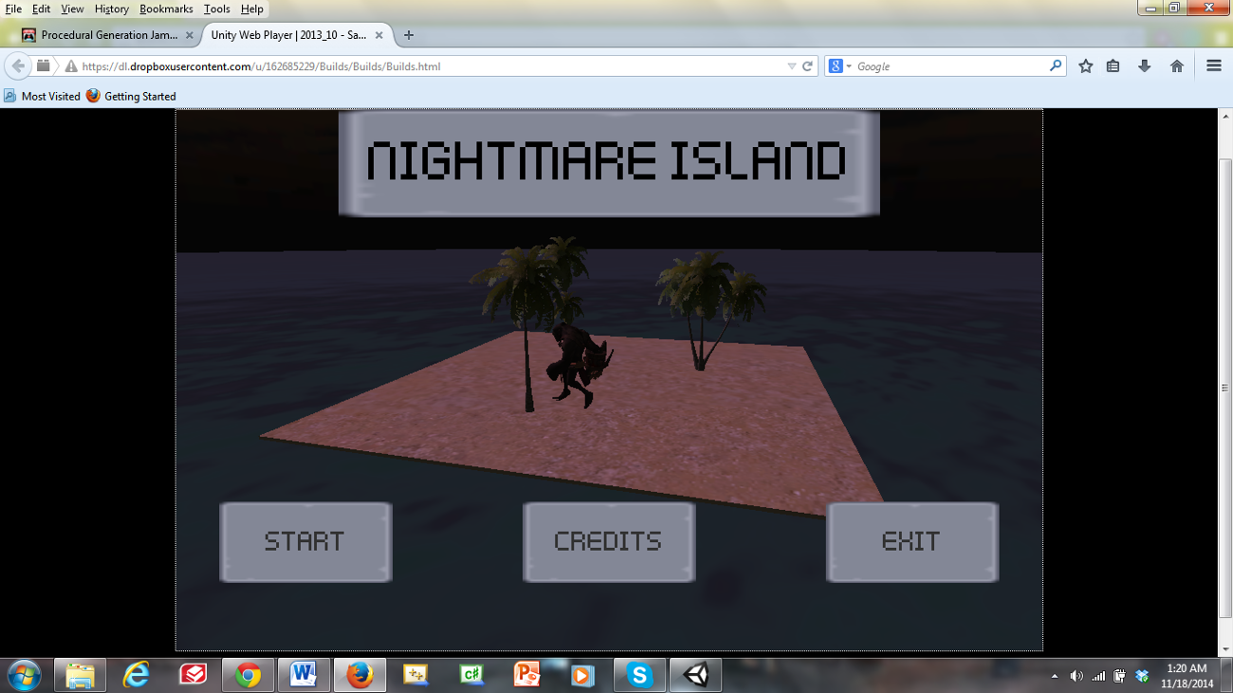The width and height of the screenshot is (1233, 693).
Task: Open Visual C# from the taskbar
Action: (x=471, y=676)
